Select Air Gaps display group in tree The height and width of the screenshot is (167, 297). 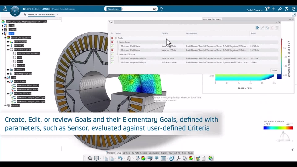coord(21,66)
